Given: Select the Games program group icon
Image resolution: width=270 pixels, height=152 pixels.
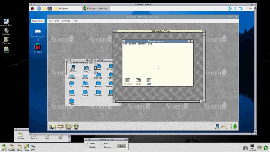Looking at the screenshot, I should [138, 82].
